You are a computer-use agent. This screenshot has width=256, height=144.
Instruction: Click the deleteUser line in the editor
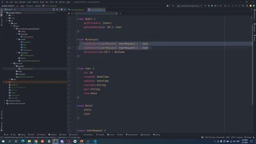coord(104,52)
